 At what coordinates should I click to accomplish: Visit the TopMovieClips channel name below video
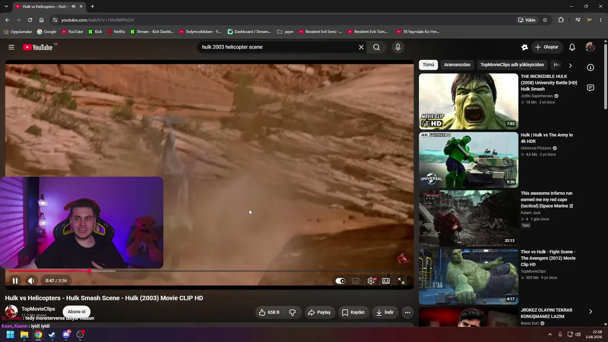[x=38, y=309]
